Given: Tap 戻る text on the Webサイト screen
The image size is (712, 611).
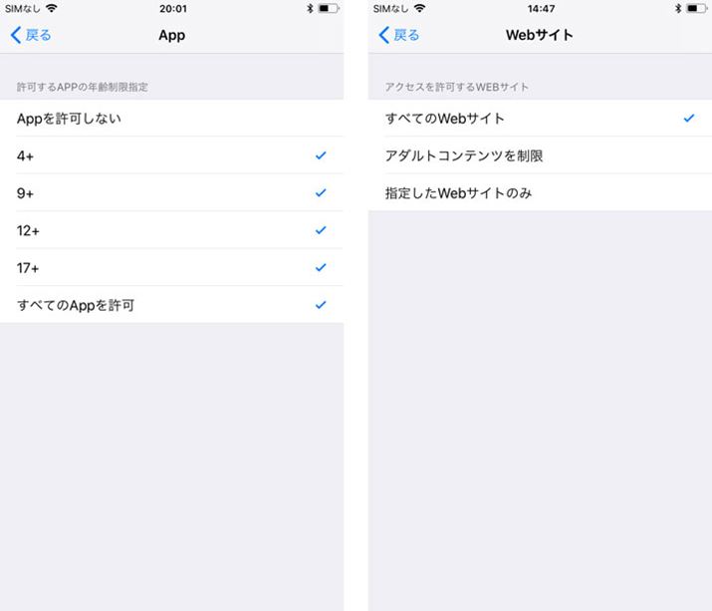Looking at the screenshot, I should pos(406,35).
